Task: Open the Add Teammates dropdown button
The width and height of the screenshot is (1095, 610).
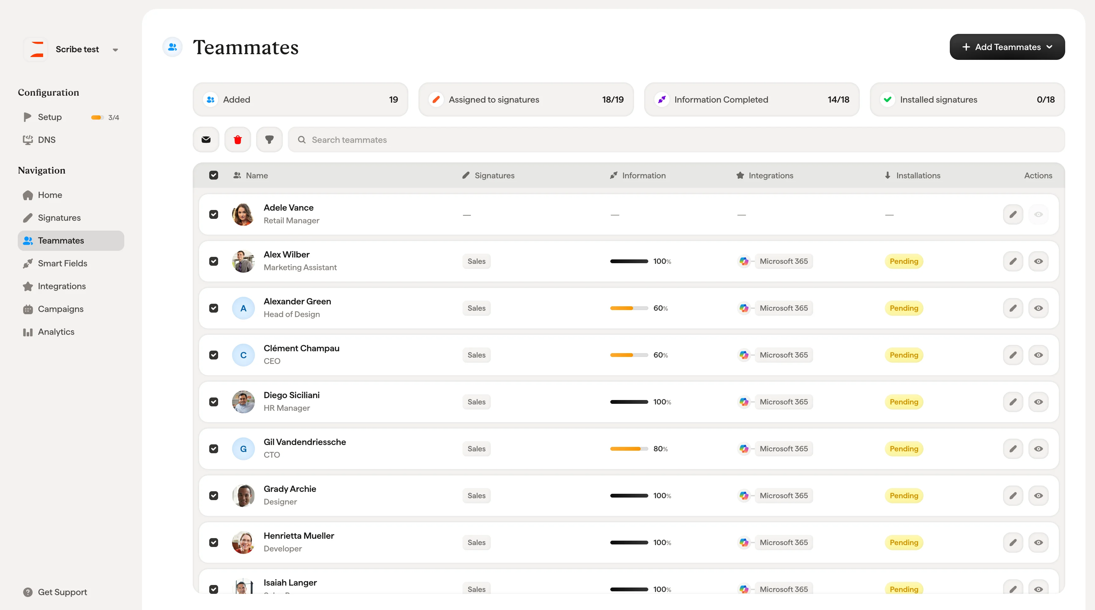Action: click(x=1007, y=47)
